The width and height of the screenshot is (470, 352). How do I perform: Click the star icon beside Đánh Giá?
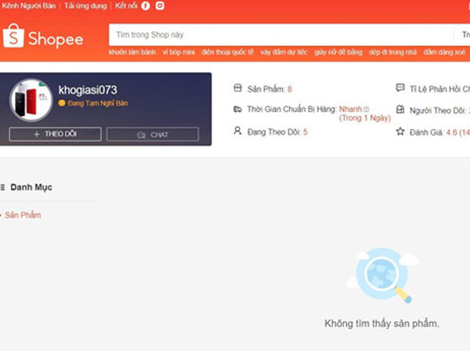(x=400, y=131)
